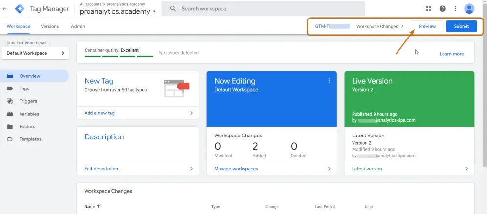Click the Type column header
The height and width of the screenshot is (214, 487).
click(216, 207)
